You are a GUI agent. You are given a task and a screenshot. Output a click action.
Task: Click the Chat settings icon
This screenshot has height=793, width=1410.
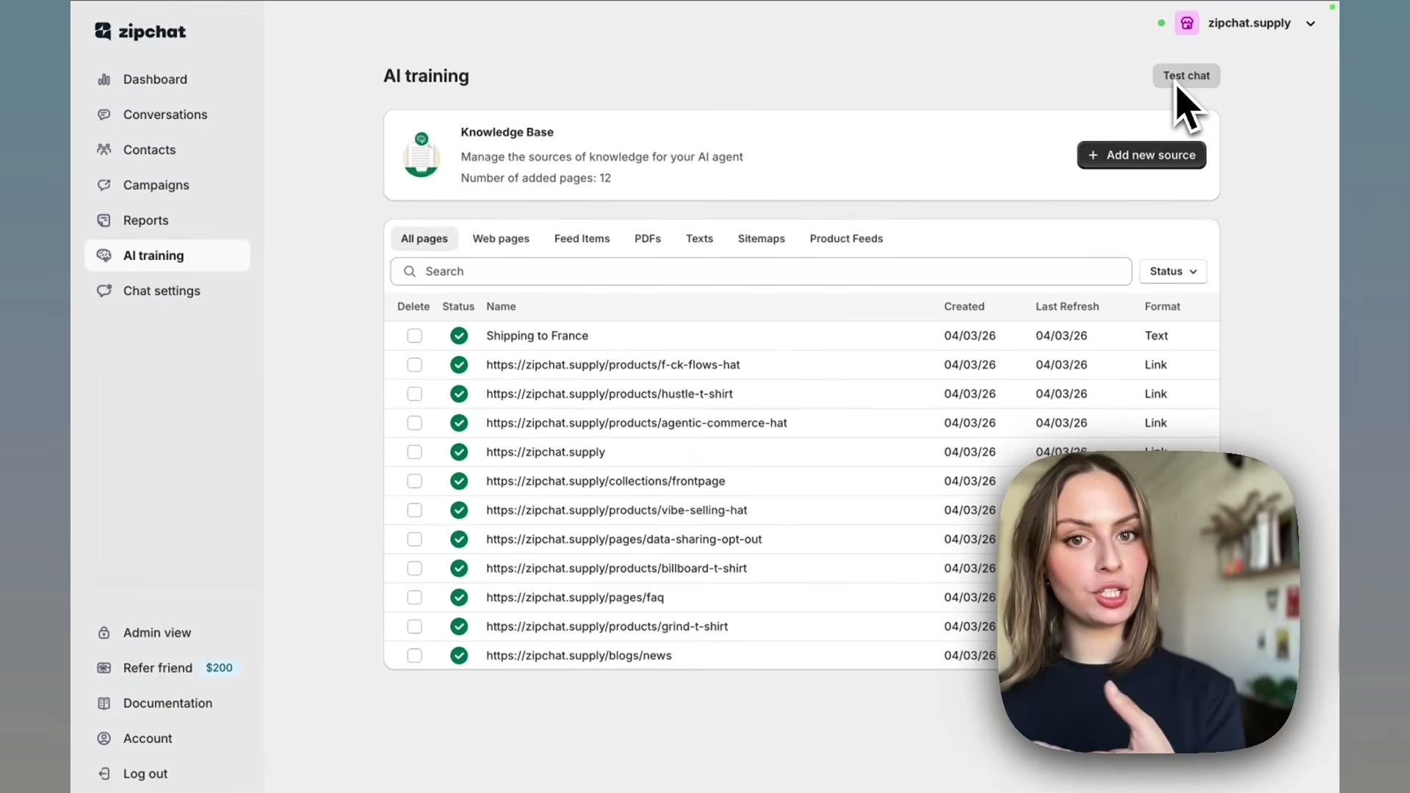click(104, 291)
